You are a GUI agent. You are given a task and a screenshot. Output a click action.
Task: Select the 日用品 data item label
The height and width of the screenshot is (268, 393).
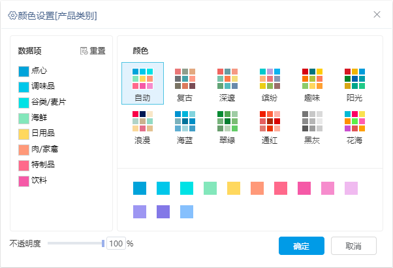43,133
